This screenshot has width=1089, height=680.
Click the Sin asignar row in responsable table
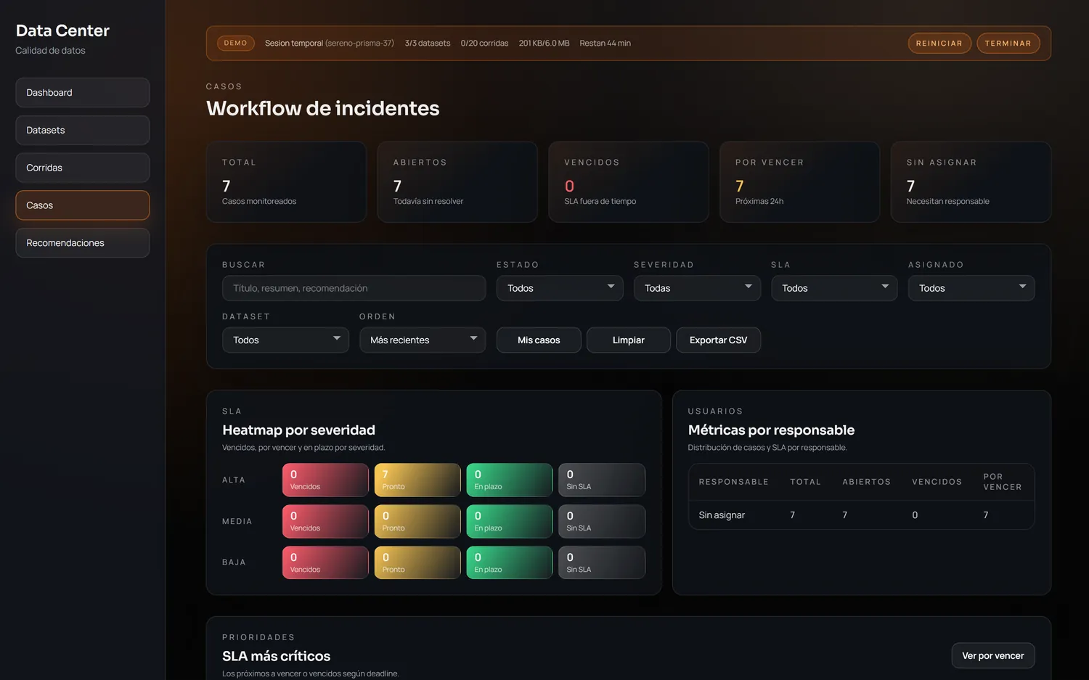coord(861,515)
